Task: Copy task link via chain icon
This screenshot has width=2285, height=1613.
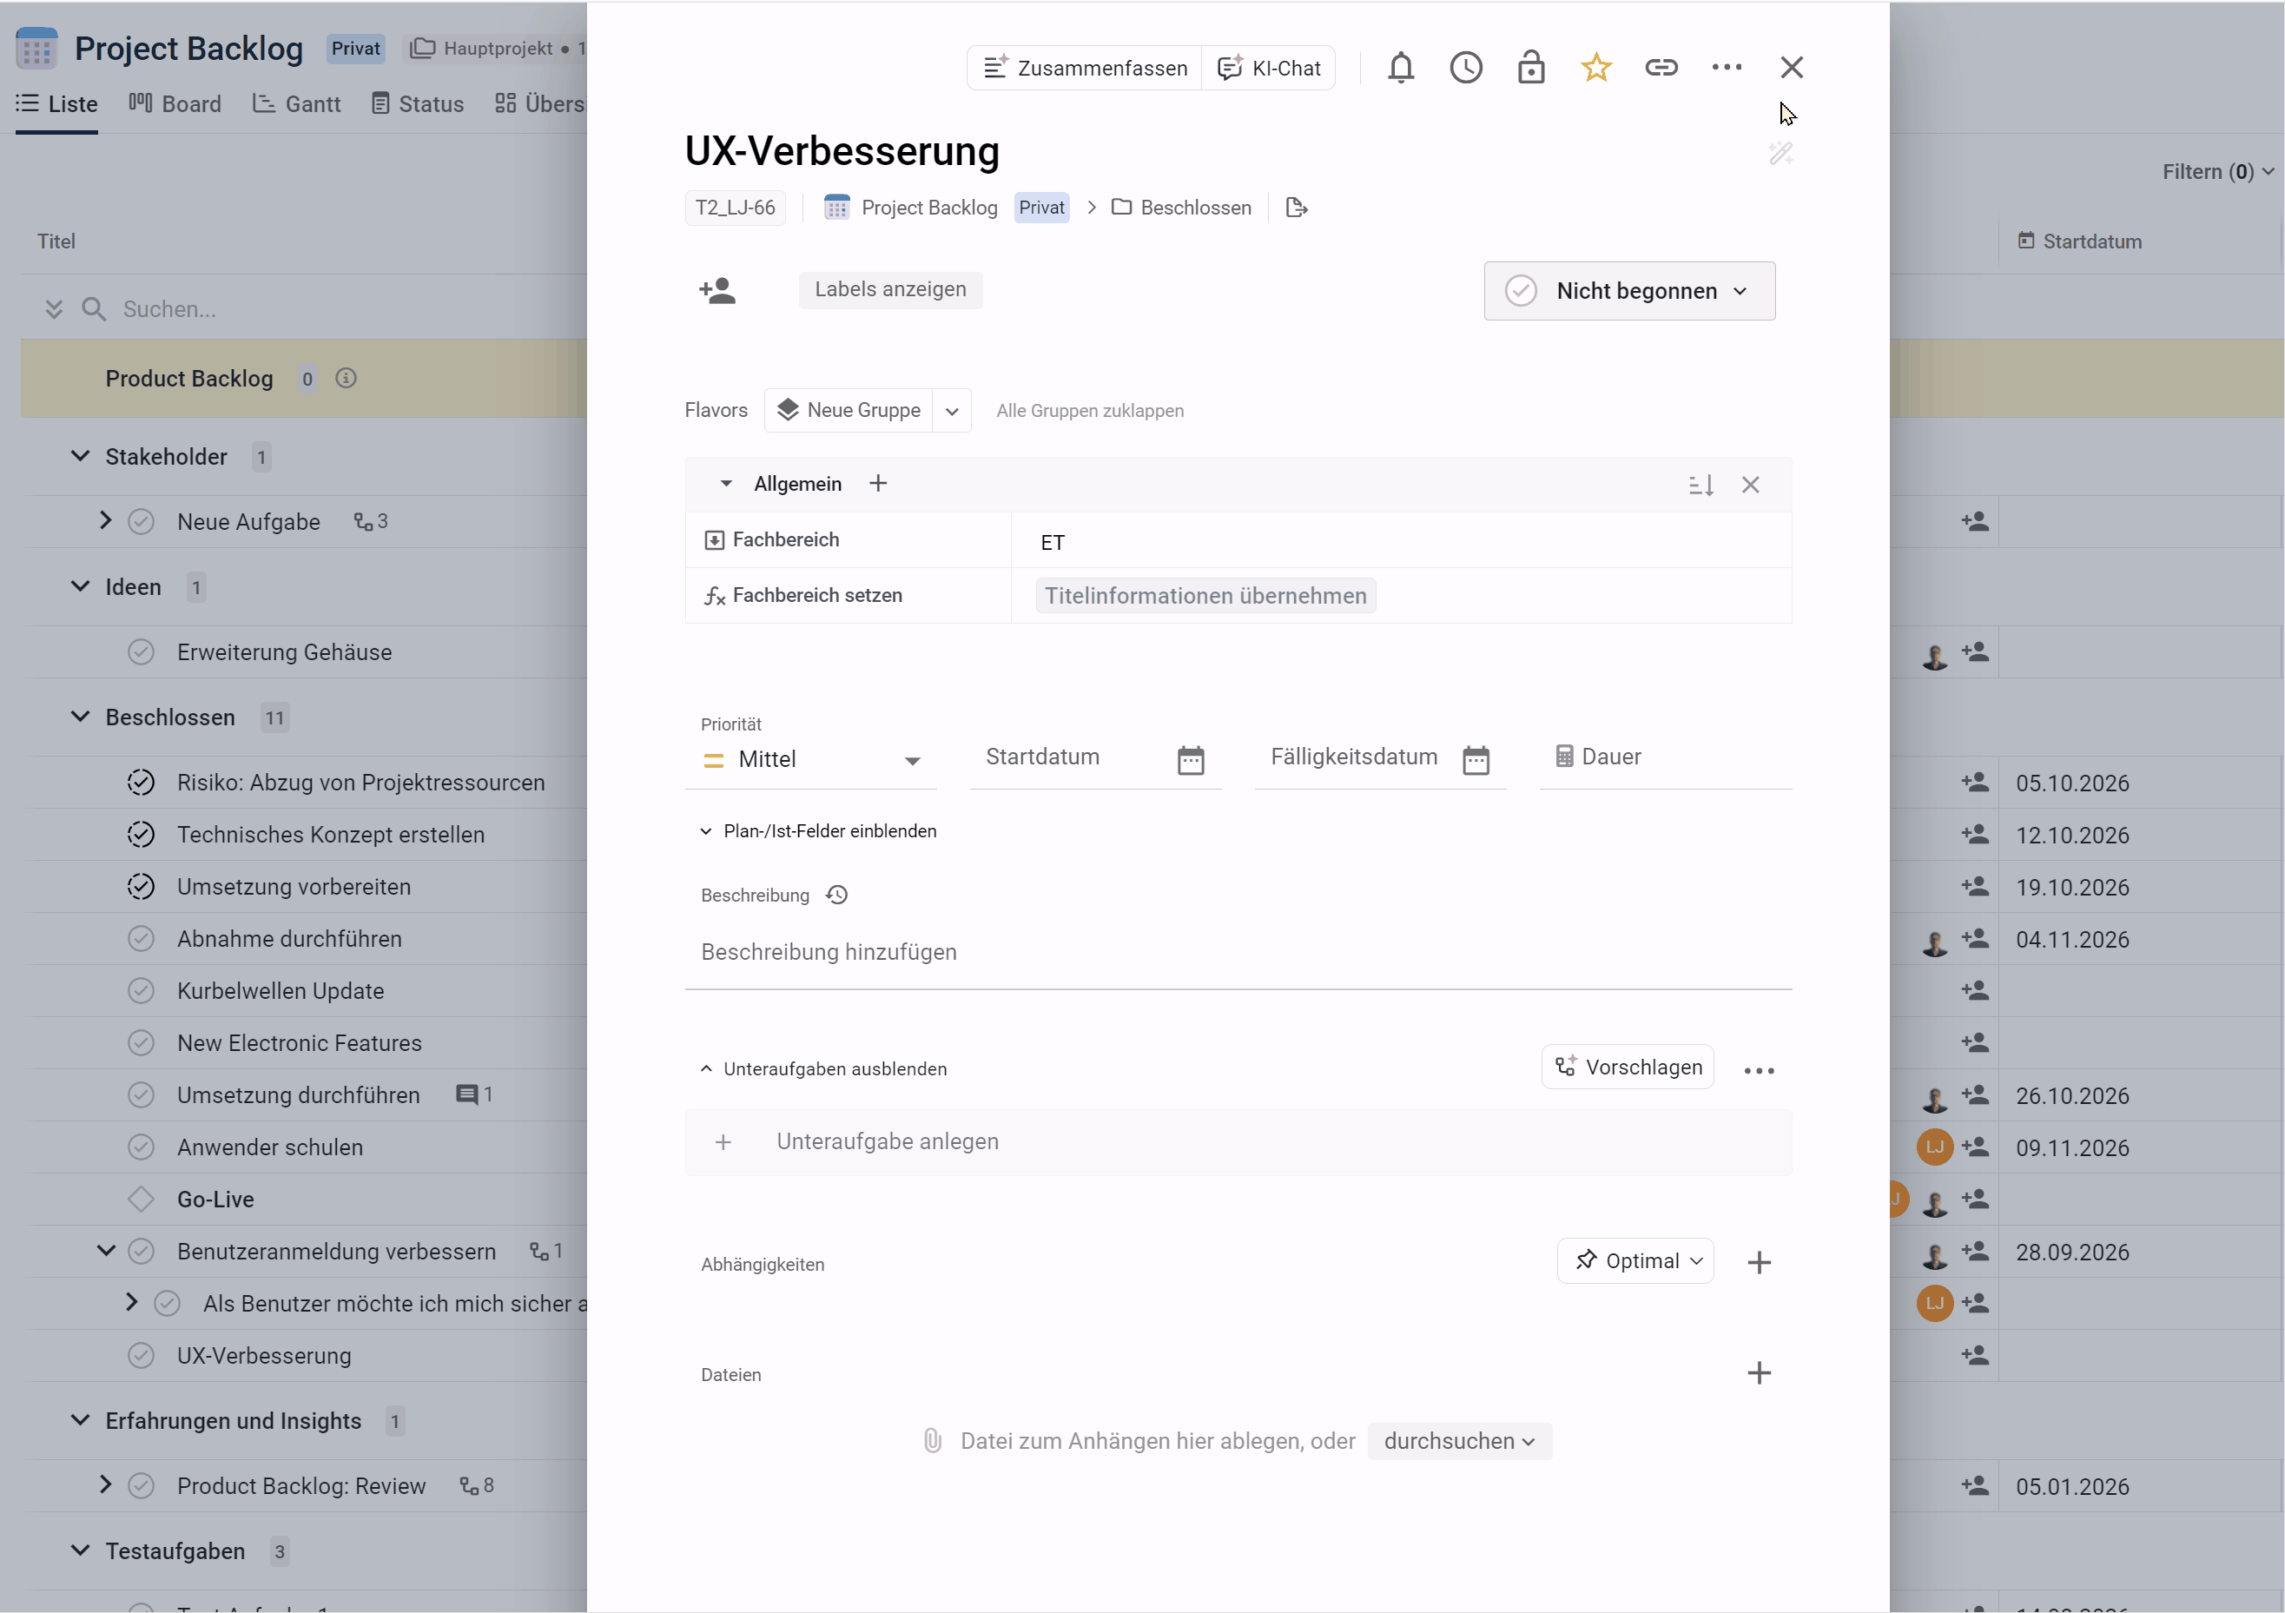Action: (1661, 68)
